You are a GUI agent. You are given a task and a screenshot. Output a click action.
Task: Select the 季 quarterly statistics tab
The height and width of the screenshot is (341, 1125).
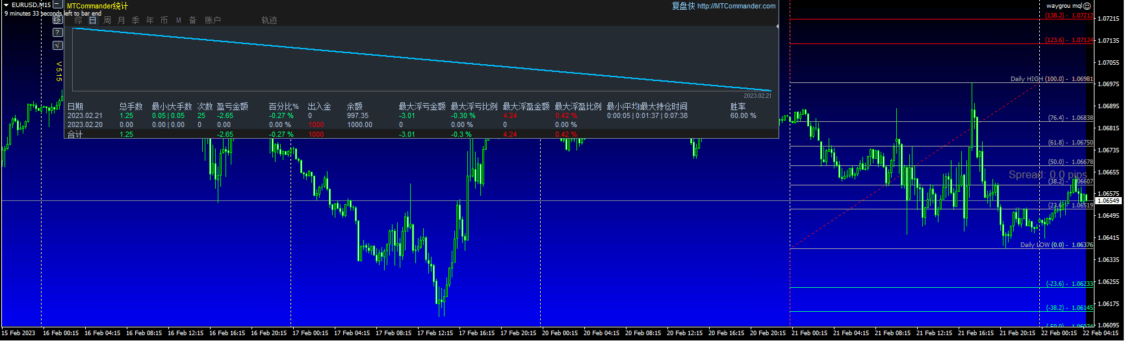point(135,20)
